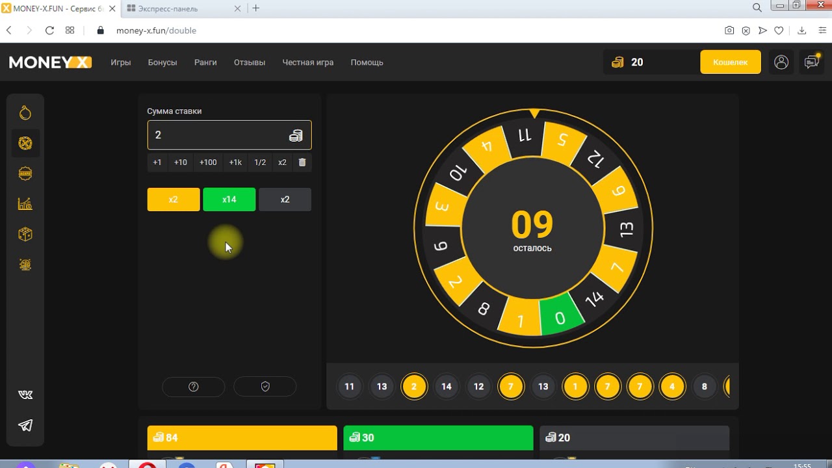Open the chat messages icon
Screen dimensions: 832x468
[x=812, y=62]
